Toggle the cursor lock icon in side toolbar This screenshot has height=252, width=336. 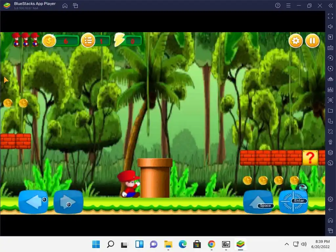point(330,37)
